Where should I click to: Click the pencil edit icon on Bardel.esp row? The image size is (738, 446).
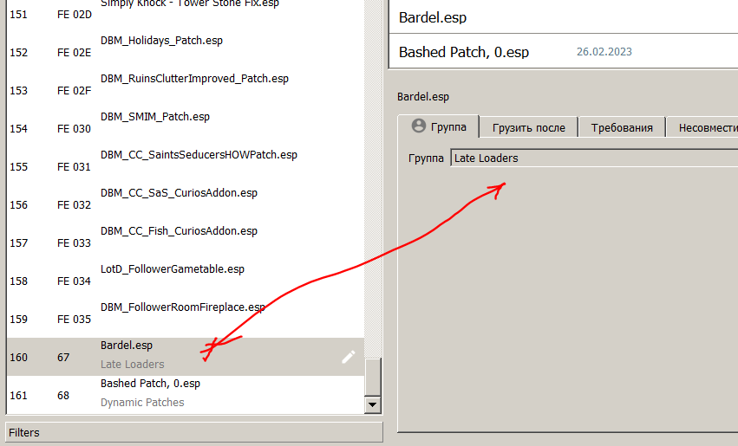tap(348, 357)
